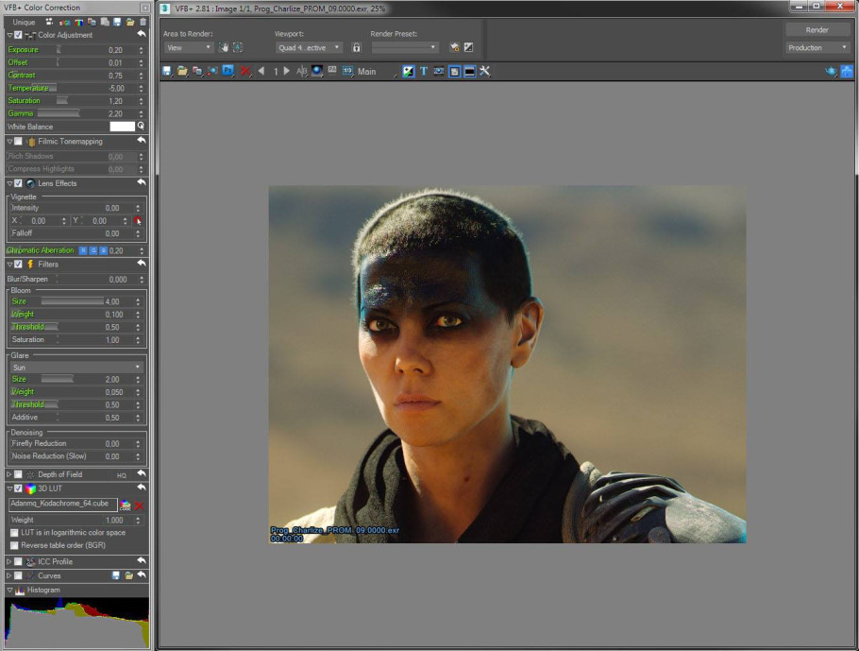Screen dimensions: 859x651
Task: Click the Saturation slider in Color Adjustment
Action: tap(62, 100)
